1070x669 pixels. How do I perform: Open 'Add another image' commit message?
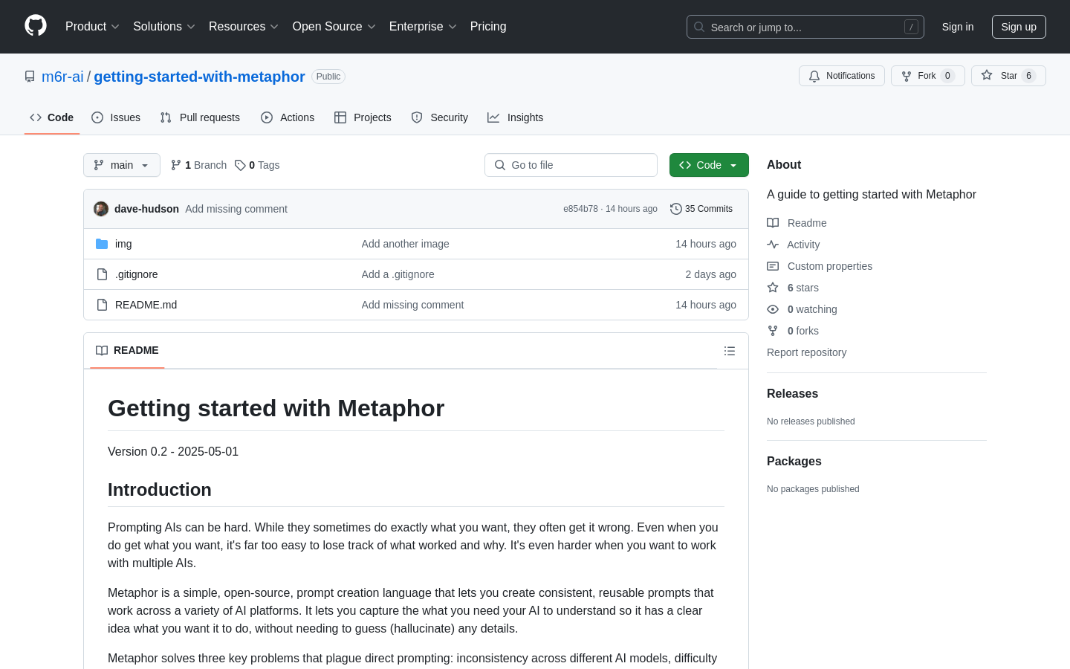[405, 244]
